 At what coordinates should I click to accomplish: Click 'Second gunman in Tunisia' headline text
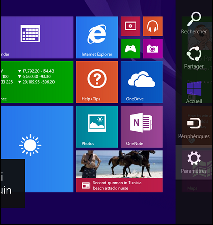pos(117,183)
